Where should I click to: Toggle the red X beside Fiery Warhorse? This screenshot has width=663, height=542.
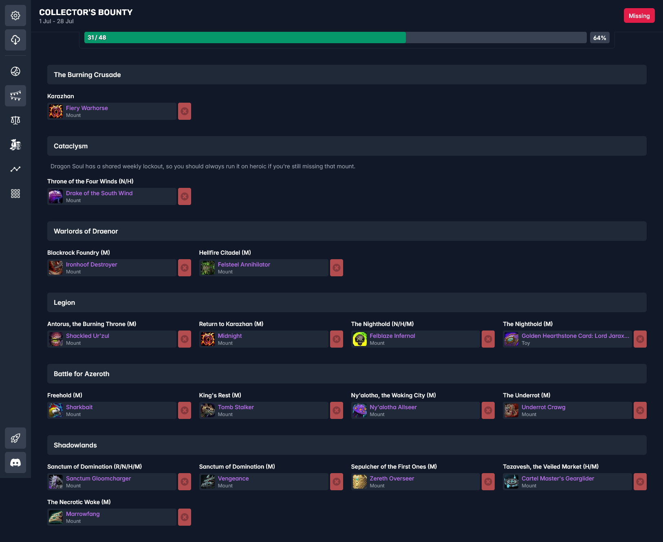(x=185, y=111)
